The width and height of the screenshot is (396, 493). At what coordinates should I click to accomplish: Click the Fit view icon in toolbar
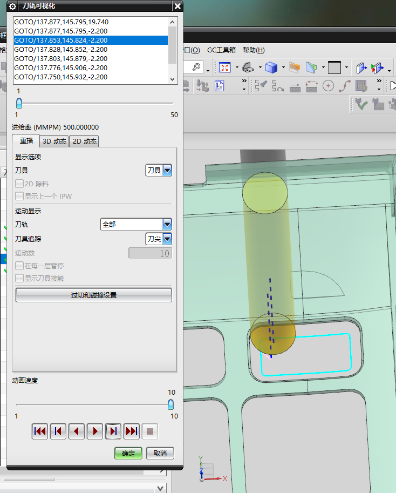point(224,67)
